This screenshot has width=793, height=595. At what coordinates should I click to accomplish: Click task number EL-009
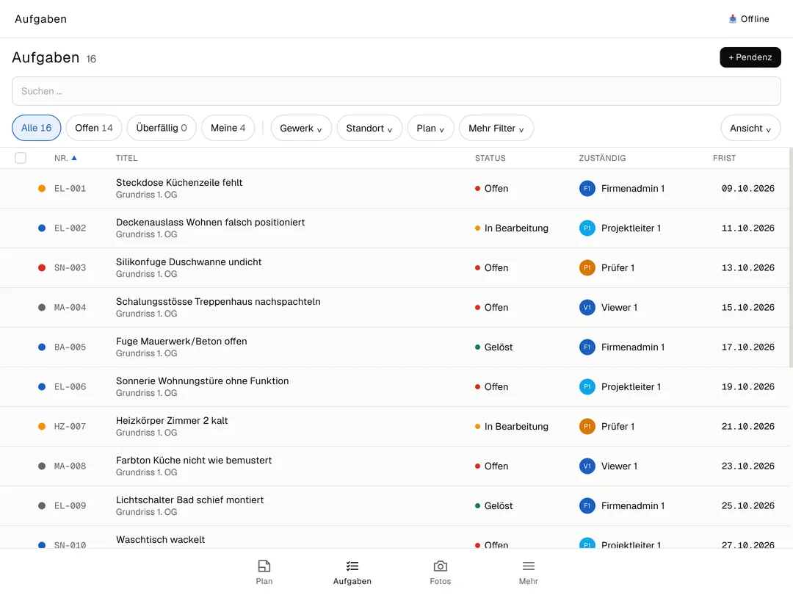click(x=70, y=506)
